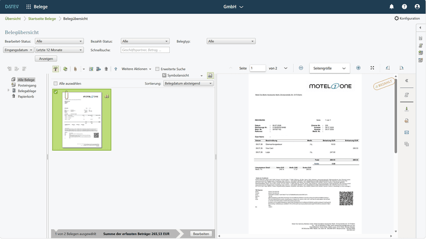This screenshot has width=426, height=239.
Task: Click the Seite page number field
Action: click(x=258, y=68)
